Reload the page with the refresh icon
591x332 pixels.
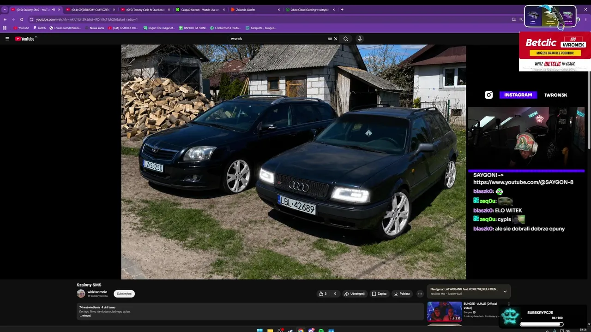point(21,19)
